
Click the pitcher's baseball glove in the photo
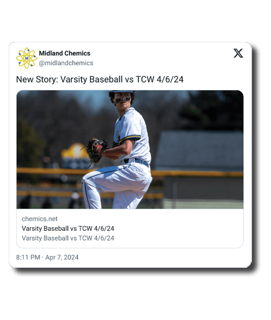pyautogui.click(x=96, y=150)
